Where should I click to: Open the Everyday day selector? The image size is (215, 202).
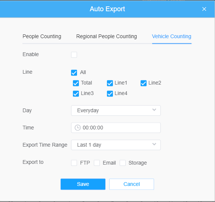(116, 110)
